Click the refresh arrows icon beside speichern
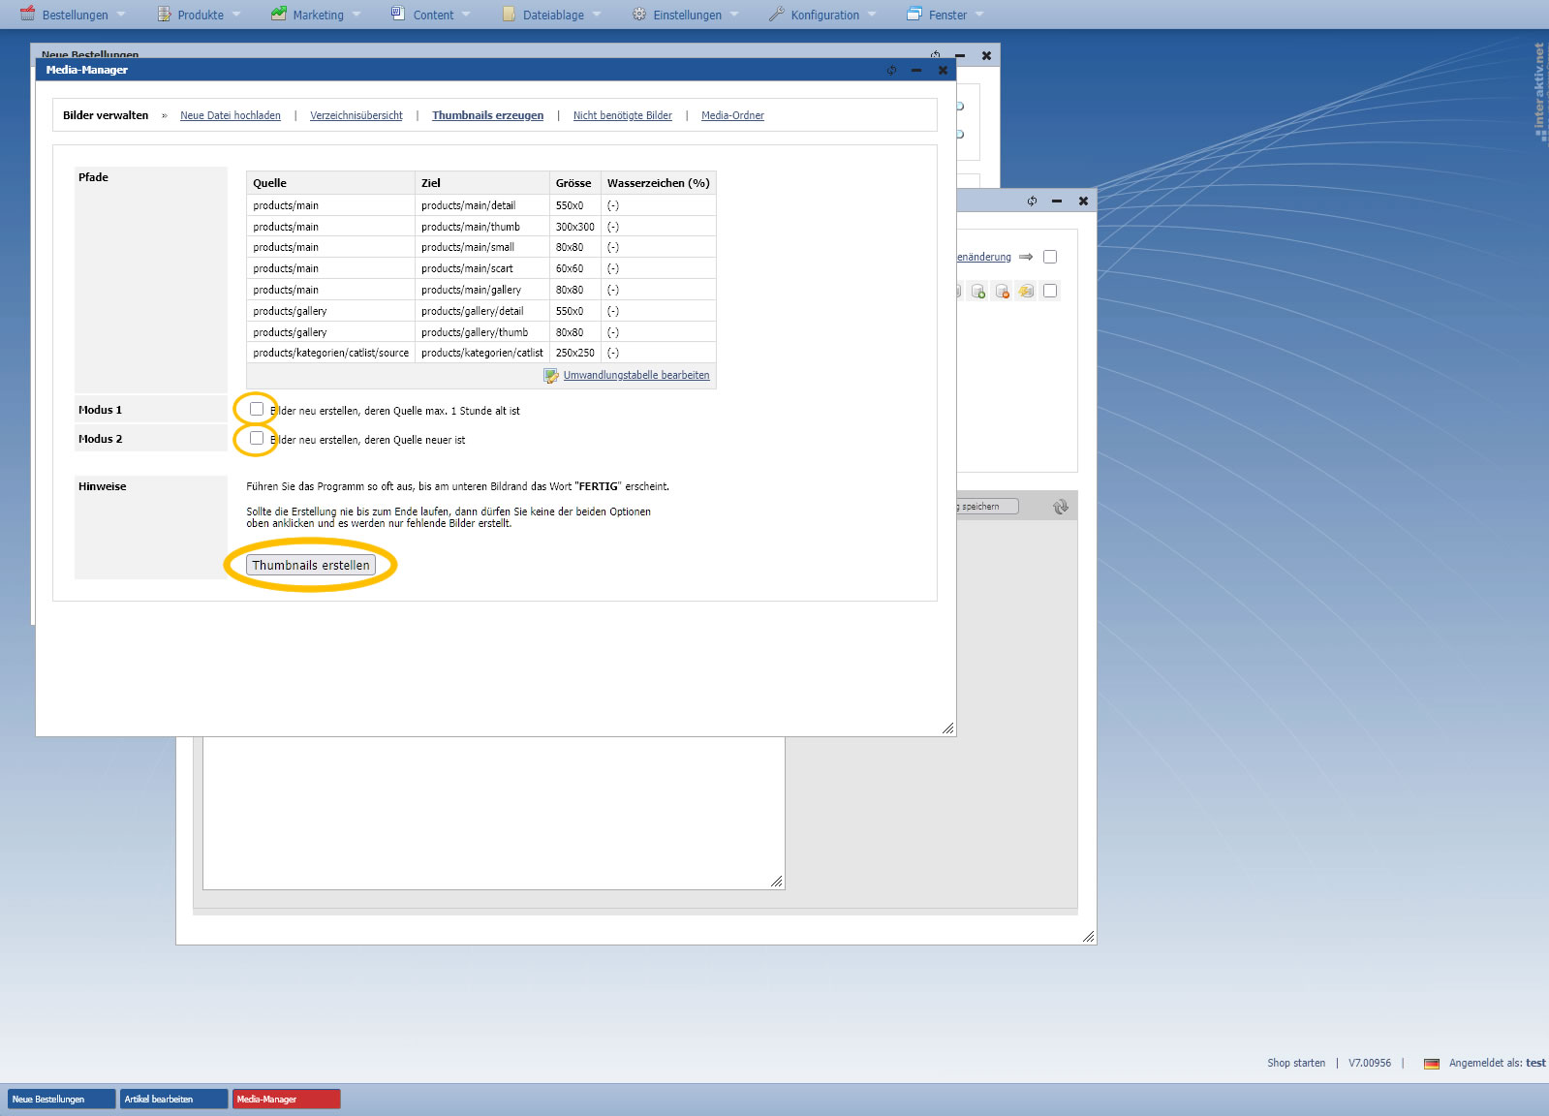 coord(1061,507)
